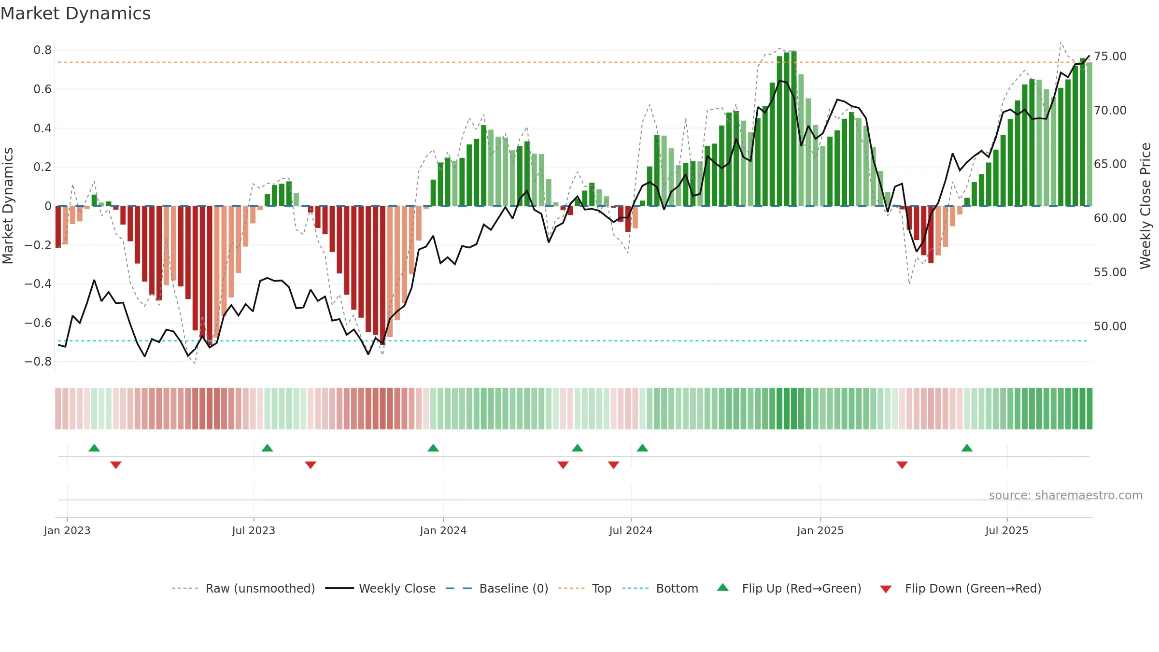Image resolution: width=1159 pixels, height=652 pixels.
Task: Click the 0.6 tick on the left axis
Action: click(x=42, y=89)
